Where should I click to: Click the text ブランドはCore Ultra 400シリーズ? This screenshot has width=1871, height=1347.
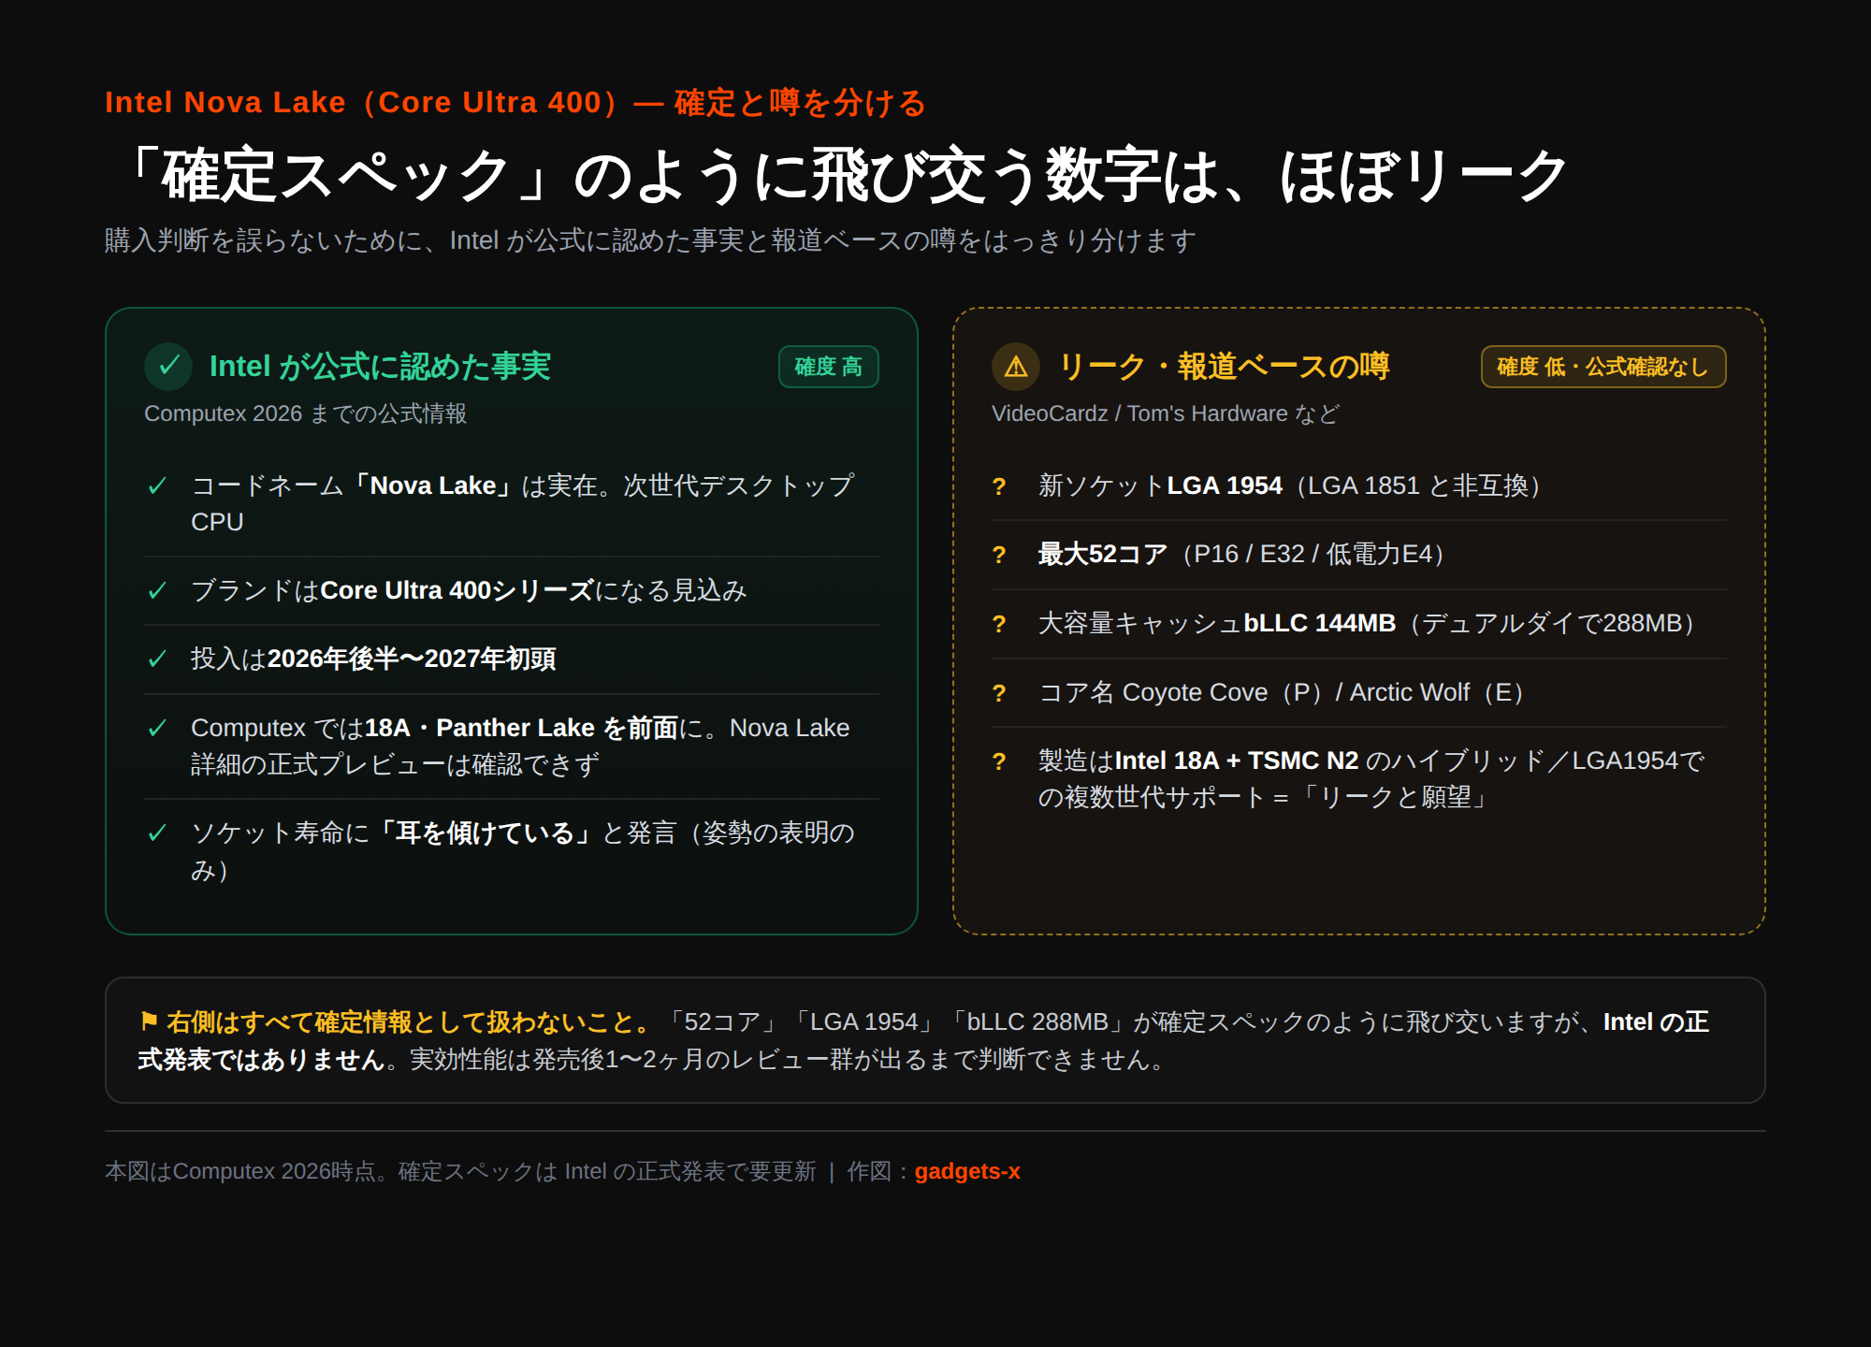click(x=392, y=590)
